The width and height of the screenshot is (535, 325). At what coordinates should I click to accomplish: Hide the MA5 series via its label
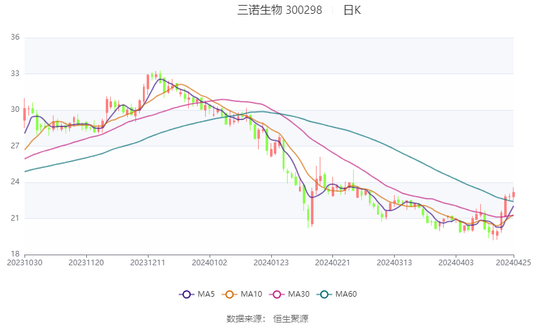[206, 294]
